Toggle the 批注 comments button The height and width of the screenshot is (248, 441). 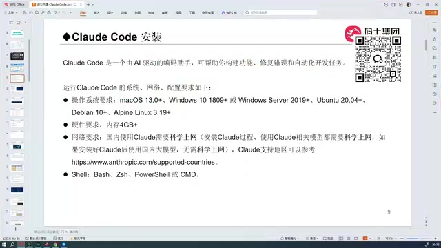coord(328,238)
